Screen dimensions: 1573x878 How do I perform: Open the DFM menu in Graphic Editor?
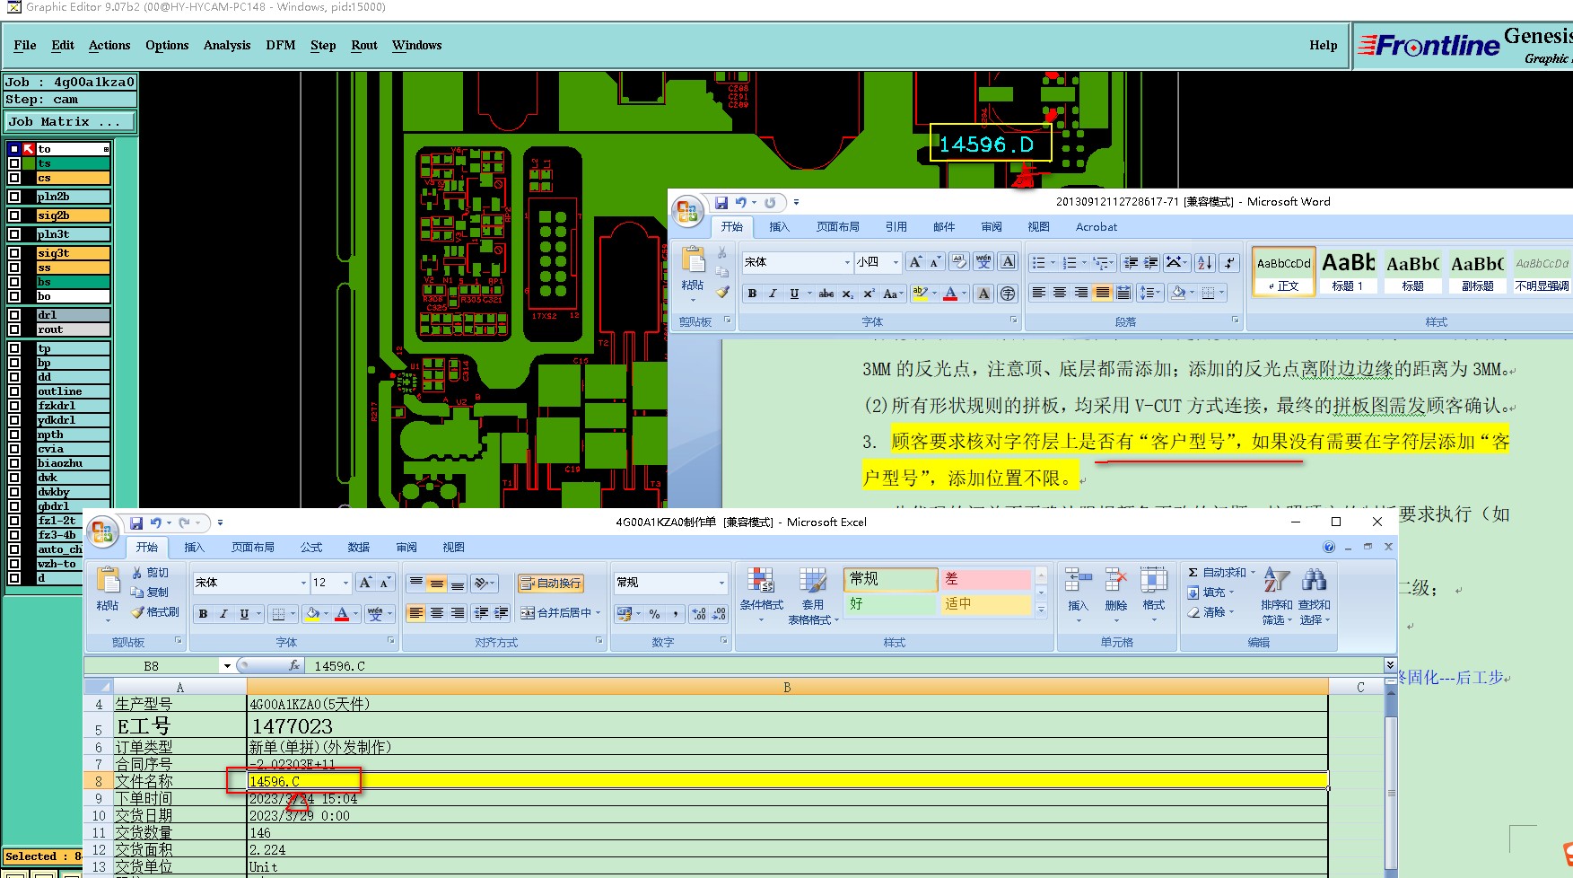point(281,45)
